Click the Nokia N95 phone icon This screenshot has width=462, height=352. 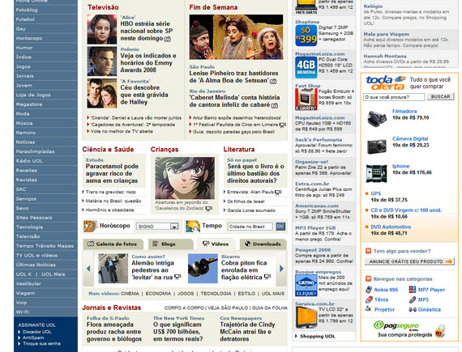pyautogui.click(x=369, y=290)
